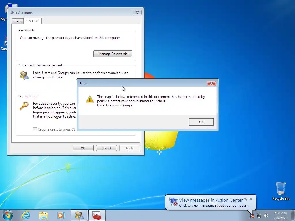Click View messages in Action Center balloon
The height and width of the screenshot is (221, 295).
coord(211,200)
